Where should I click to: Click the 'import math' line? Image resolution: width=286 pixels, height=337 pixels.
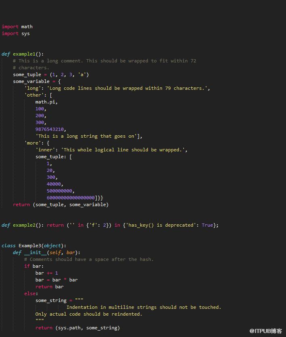[17, 27]
